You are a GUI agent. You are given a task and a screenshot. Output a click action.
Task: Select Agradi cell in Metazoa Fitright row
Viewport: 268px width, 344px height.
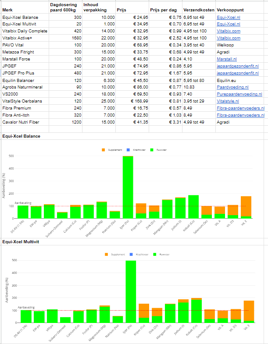(x=239, y=52)
